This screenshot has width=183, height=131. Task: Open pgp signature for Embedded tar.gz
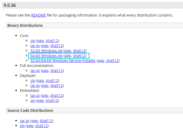click(x=45, y=96)
